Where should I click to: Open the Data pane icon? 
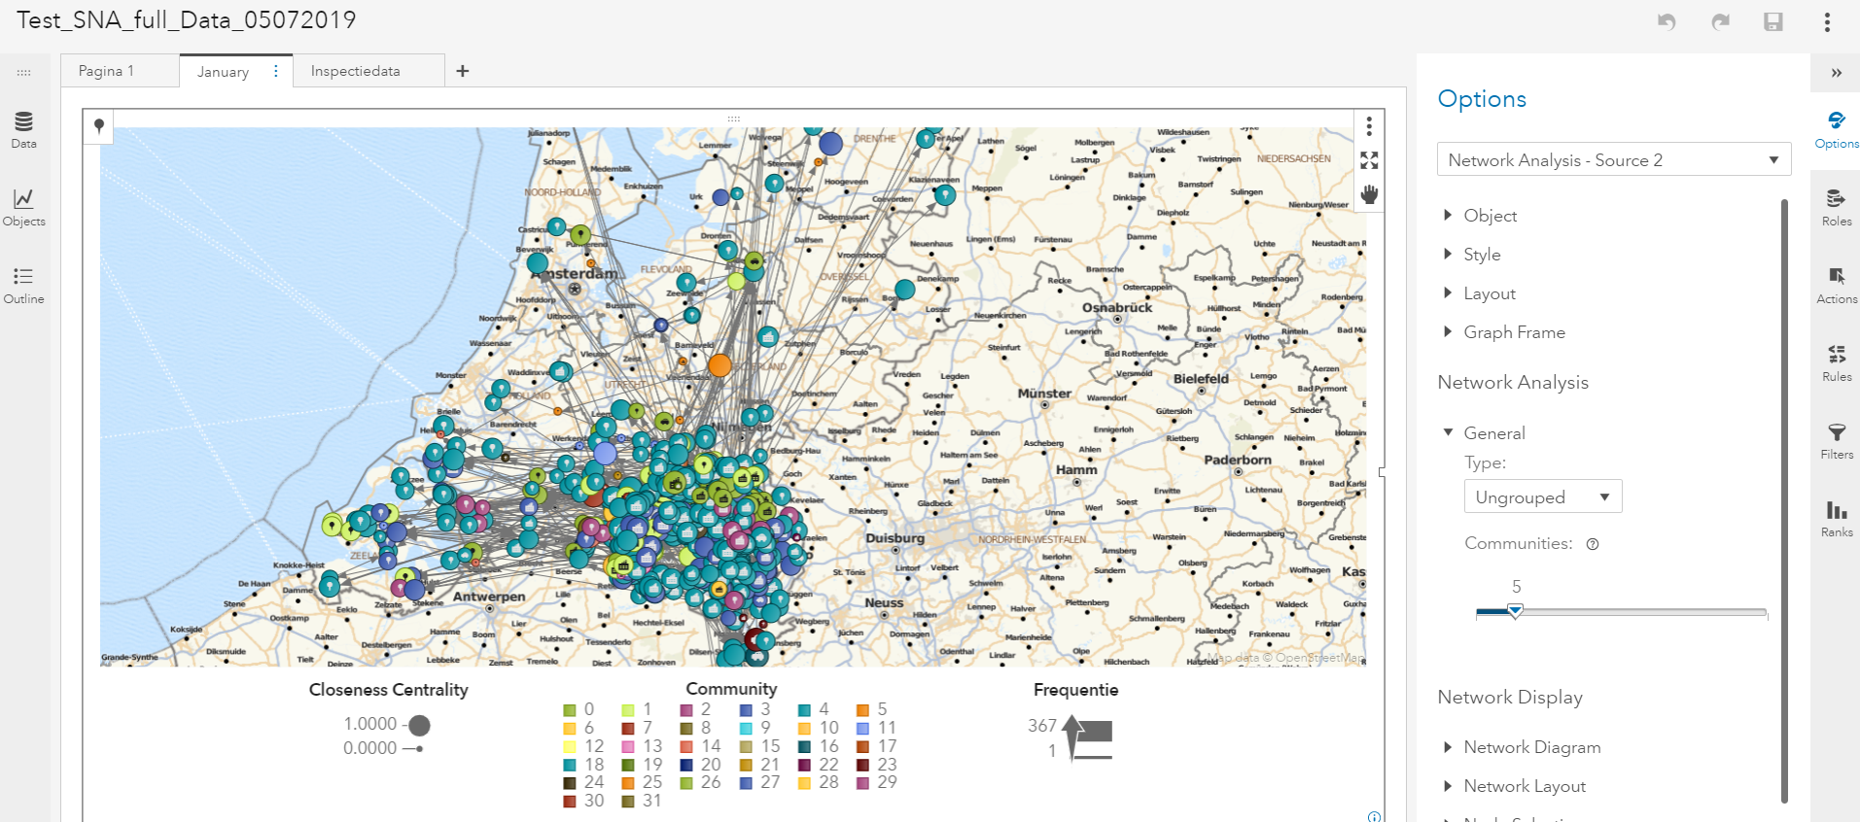[23, 129]
